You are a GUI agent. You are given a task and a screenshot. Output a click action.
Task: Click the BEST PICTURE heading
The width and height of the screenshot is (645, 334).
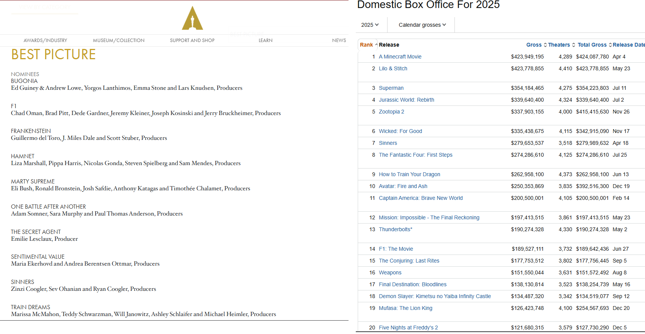click(x=54, y=55)
